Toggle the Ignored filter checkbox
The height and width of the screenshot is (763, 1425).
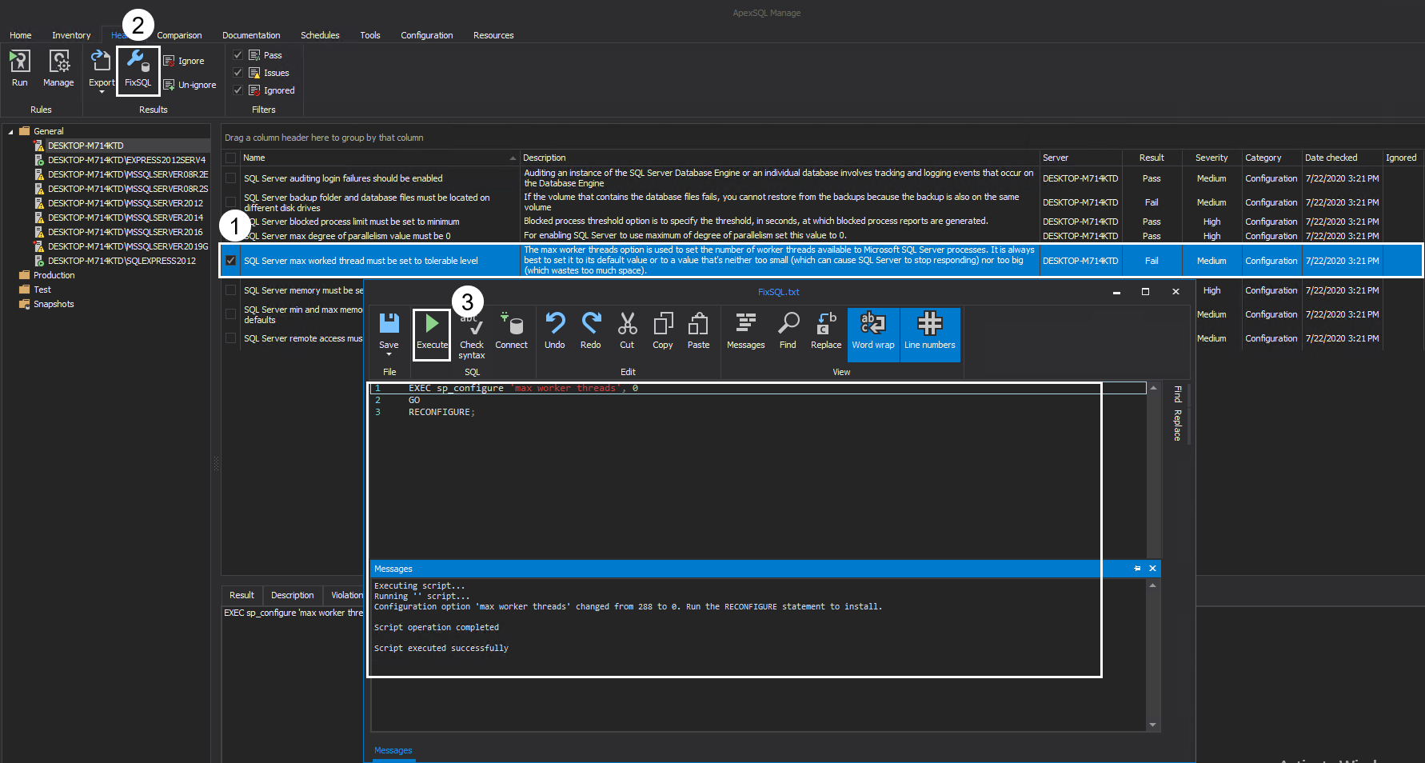pyautogui.click(x=237, y=90)
